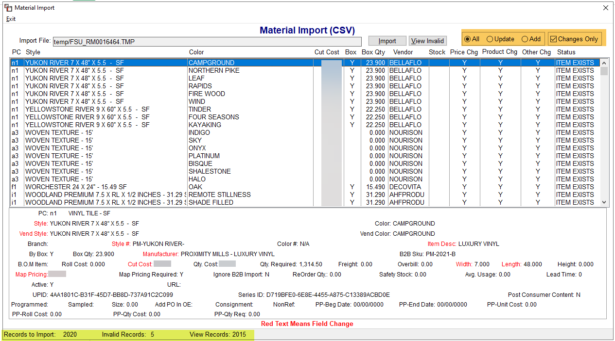The height and width of the screenshot is (341, 615).
Task: Click the Material Import window icon
Action: [x=8, y=8]
